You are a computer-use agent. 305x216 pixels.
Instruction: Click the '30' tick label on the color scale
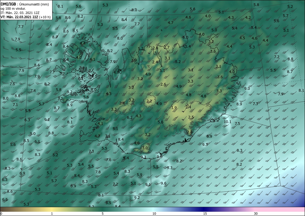coord(256,214)
